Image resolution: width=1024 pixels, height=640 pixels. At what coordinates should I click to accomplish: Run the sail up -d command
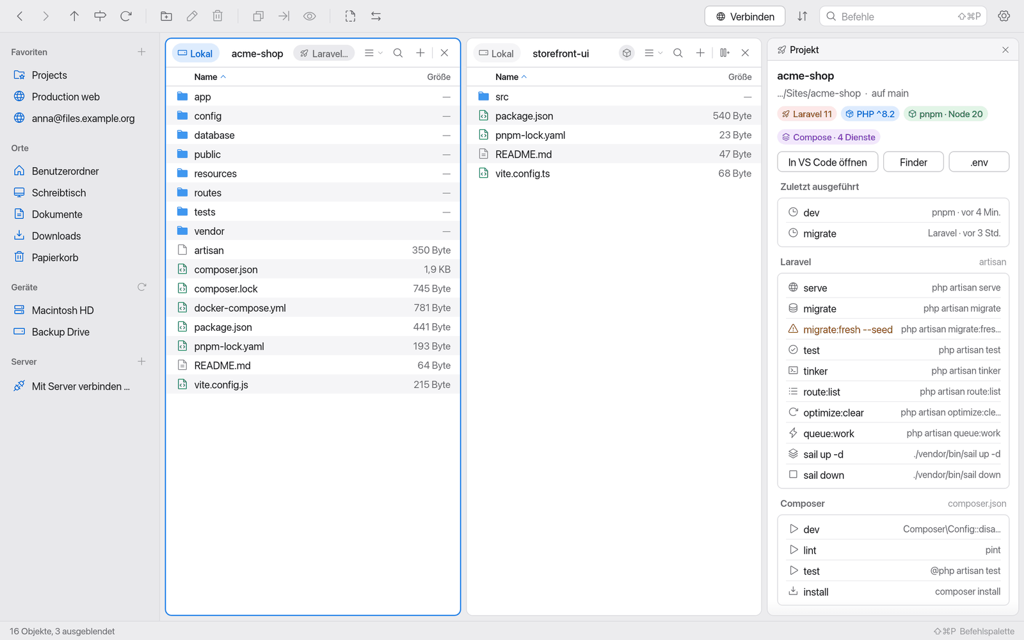[x=893, y=454]
